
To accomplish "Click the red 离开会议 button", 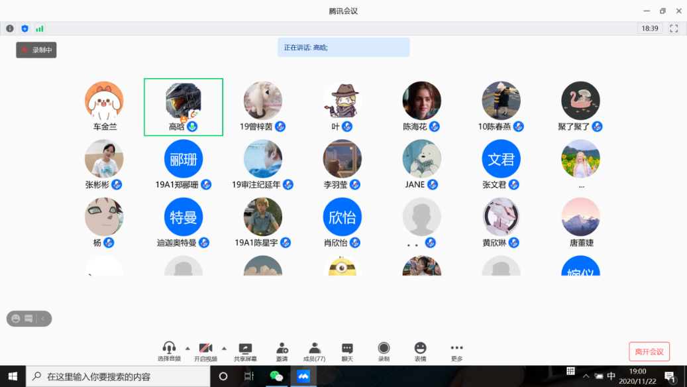I will [x=649, y=352].
